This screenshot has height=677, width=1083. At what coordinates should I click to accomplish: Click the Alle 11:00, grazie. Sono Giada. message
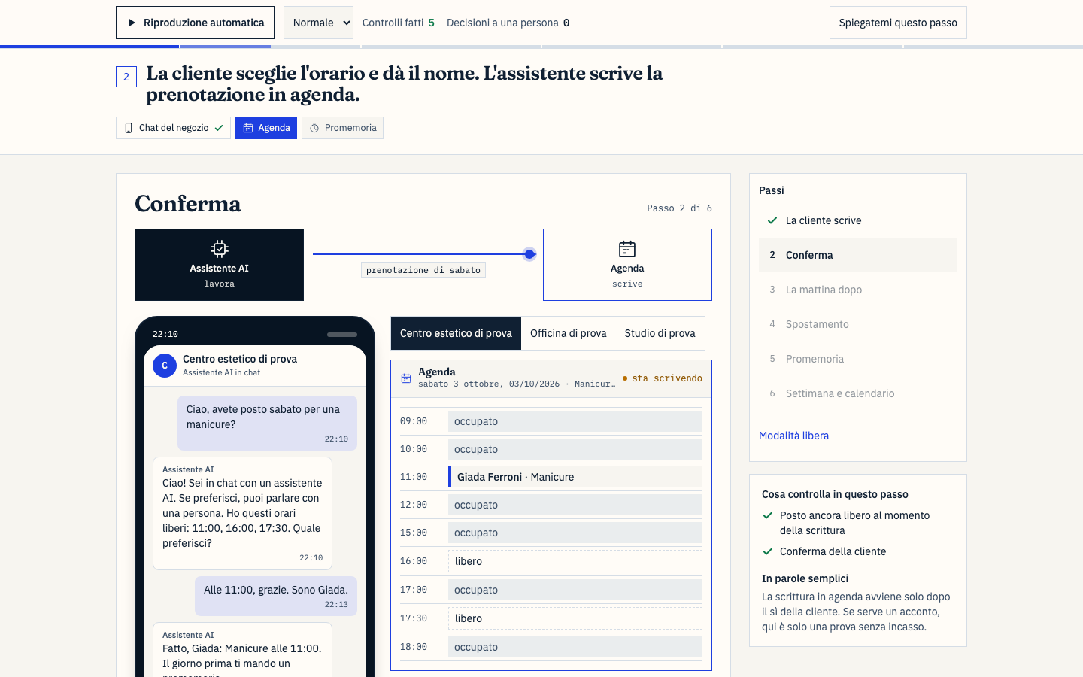pos(276,597)
